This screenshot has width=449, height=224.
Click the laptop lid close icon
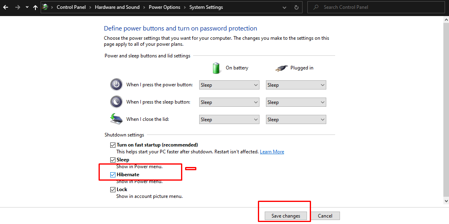tap(116, 119)
